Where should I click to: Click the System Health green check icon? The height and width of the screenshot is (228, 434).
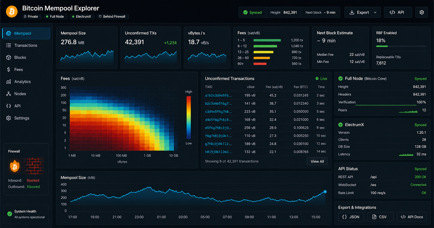[9, 214]
